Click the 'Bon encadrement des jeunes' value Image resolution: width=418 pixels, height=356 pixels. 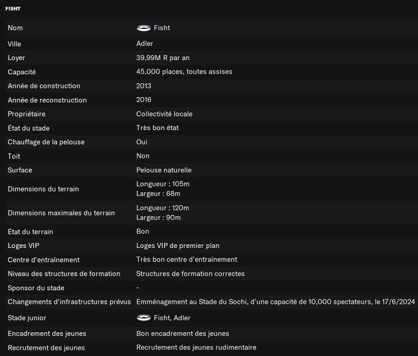click(x=182, y=334)
